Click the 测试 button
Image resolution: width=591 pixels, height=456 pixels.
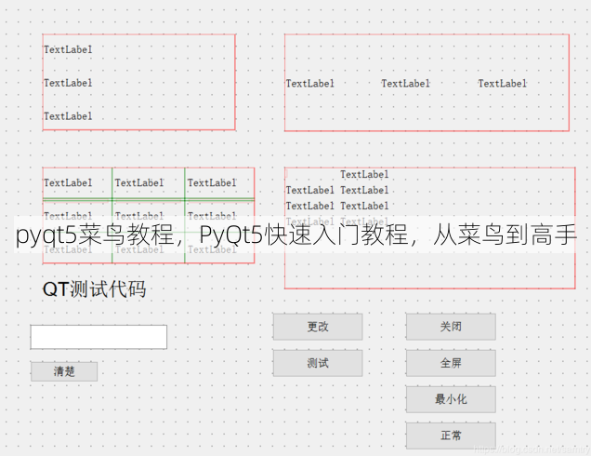pyautogui.click(x=318, y=363)
